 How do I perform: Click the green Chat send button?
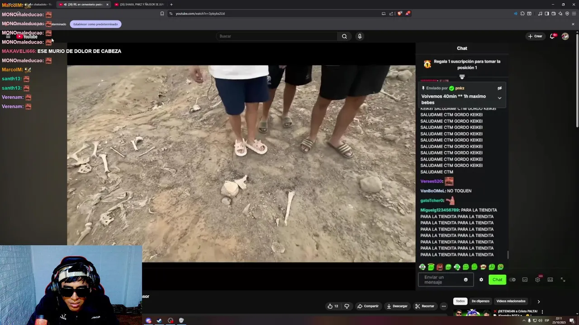497,280
